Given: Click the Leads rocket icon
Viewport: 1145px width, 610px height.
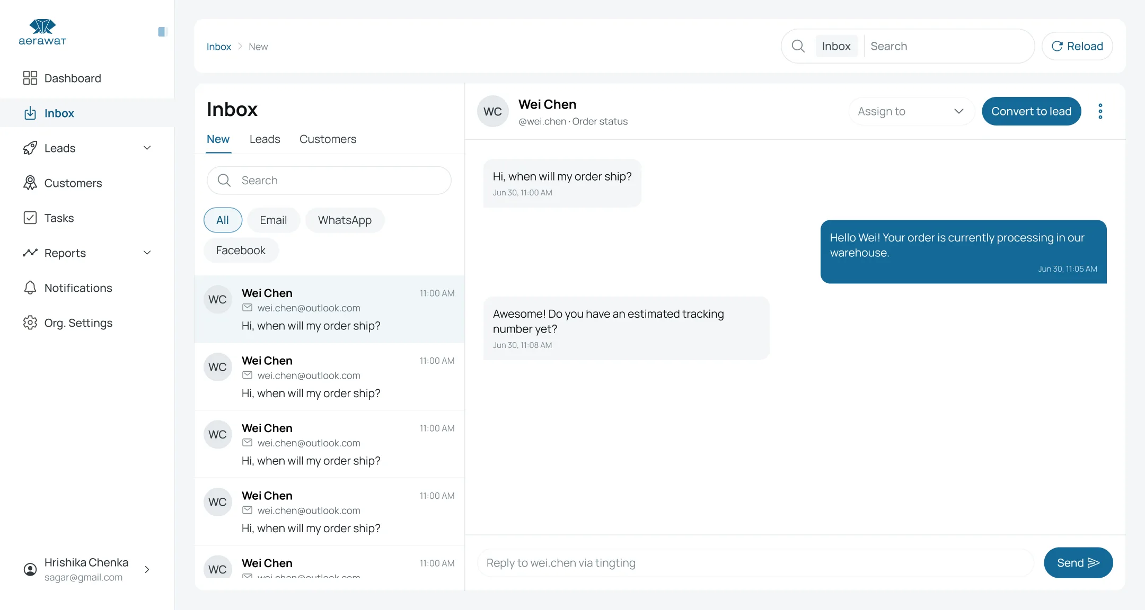Looking at the screenshot, I should click(30, 148).
